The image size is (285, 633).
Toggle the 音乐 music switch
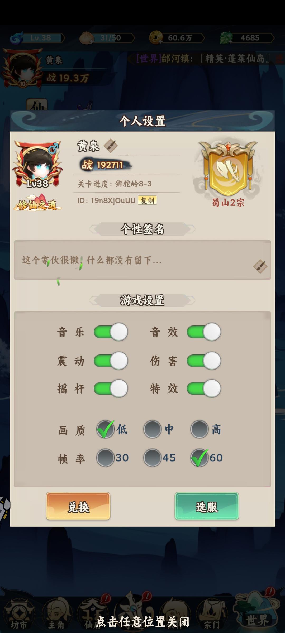111,332
